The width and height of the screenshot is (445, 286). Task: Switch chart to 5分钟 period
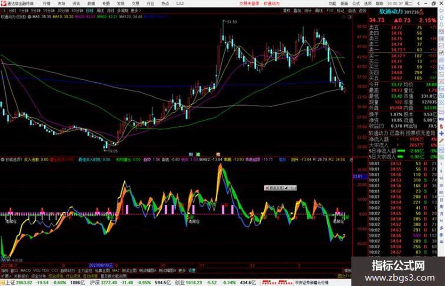pos(36,10)
